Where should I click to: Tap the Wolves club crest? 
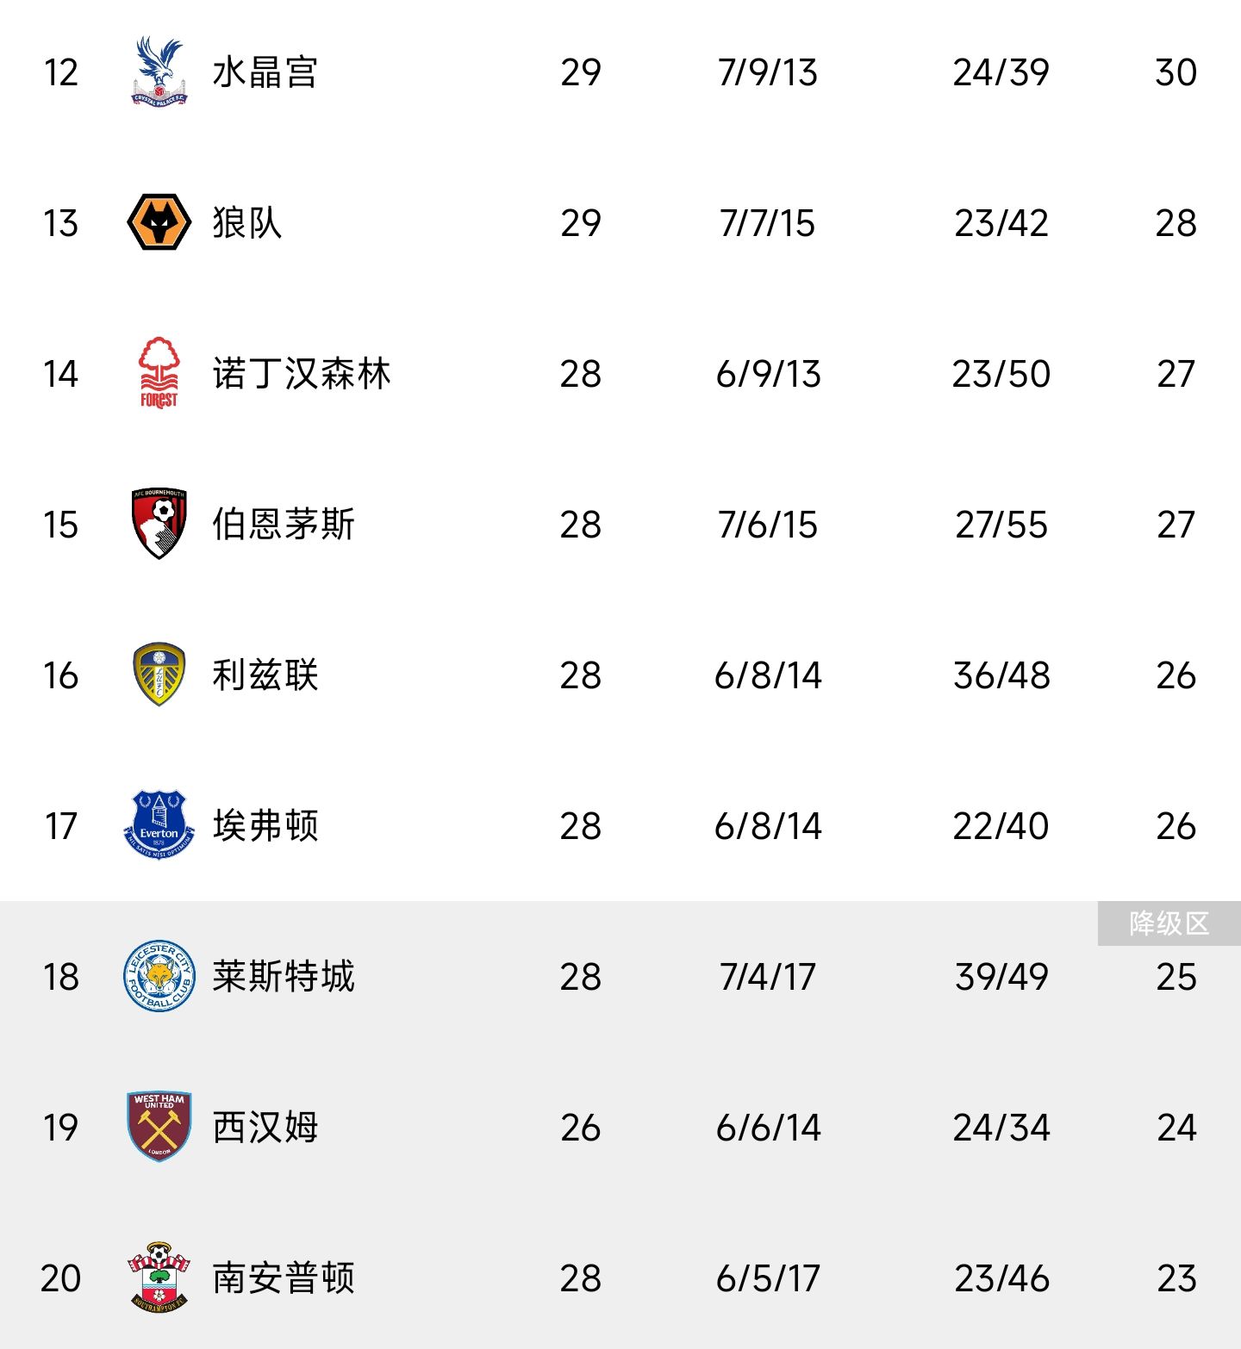(159, 222)
